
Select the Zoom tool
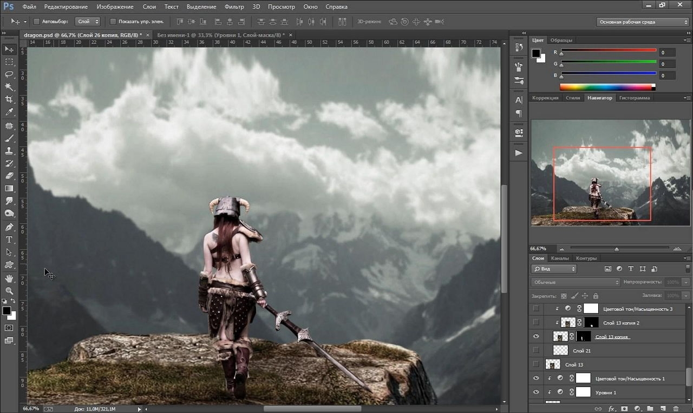pyautogui.click(x=9, y=291)
